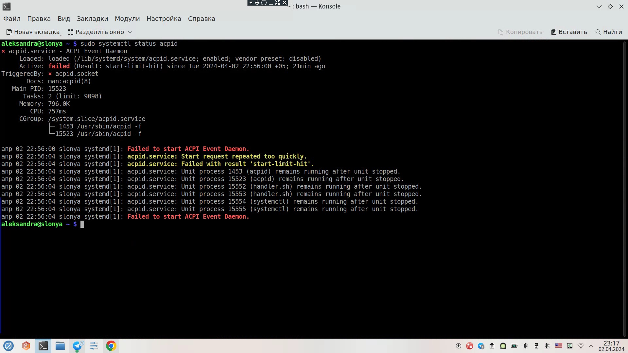
Task: Open the Закладки menu
Action: pyautogui.click(x=92, y=19)
